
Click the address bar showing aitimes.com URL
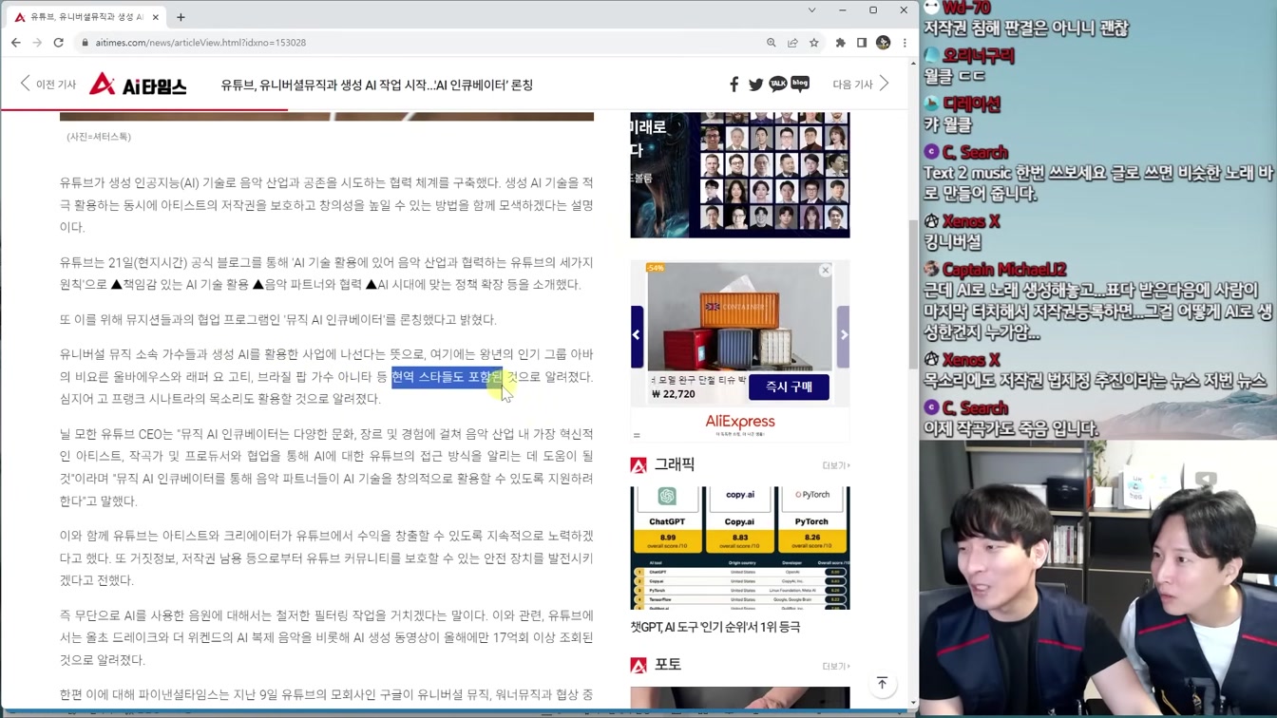(x=418, y=43)
